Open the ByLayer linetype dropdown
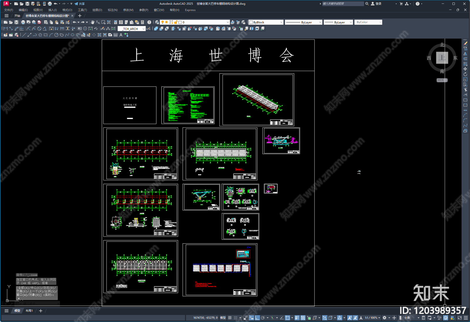Viewport: 470px width, 322px height. pos(303,22)
